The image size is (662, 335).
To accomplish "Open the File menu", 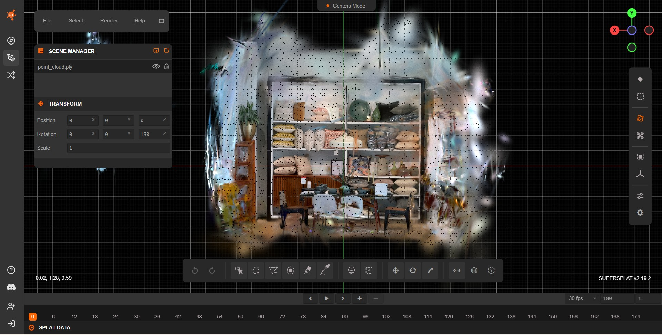I will click(x=47, y=21).
